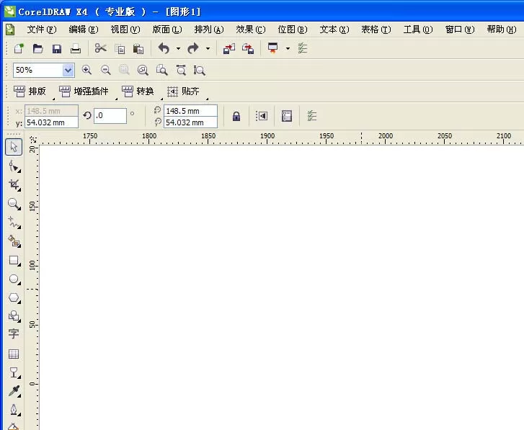This screenshot has height=430, width=524.
Task: Select the Basic Shapes tool
Action: pos(14,315)
